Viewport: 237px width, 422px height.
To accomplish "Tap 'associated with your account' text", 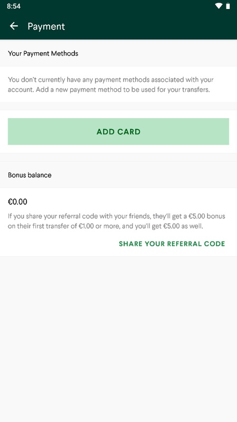I will (111, 84).
